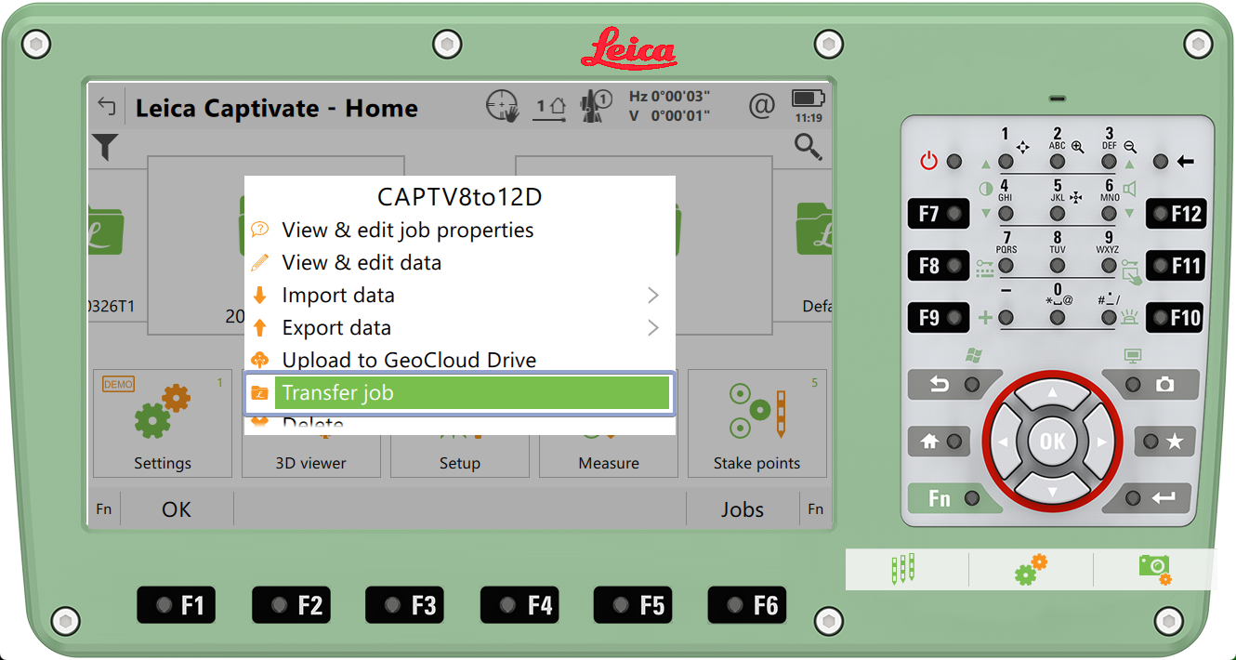Click the F3 function key

click(404, 605)
